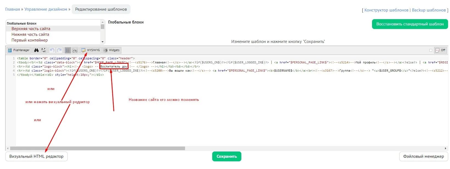The image size is (450, 169).
Task: Click the block list scroll-up arrow
Action: pyautogui.click(x=103, y=22)
